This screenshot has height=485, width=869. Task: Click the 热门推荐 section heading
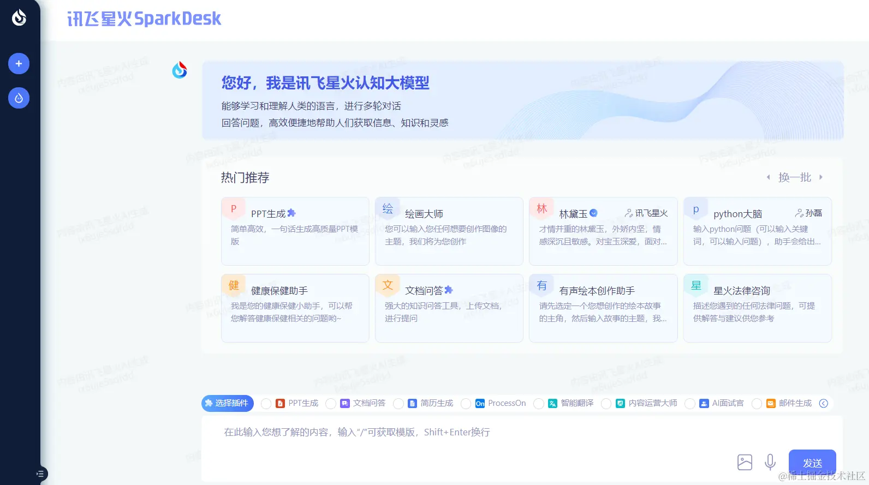pyautogui.click(x=245, y=178)
